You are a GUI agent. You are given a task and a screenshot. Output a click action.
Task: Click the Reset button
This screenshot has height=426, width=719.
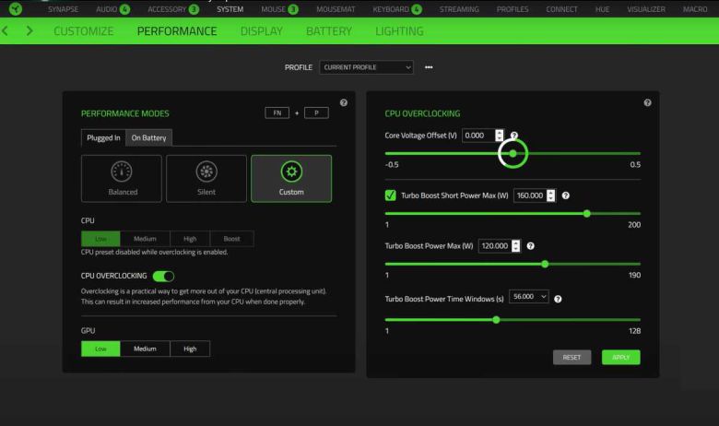point(572,357)
